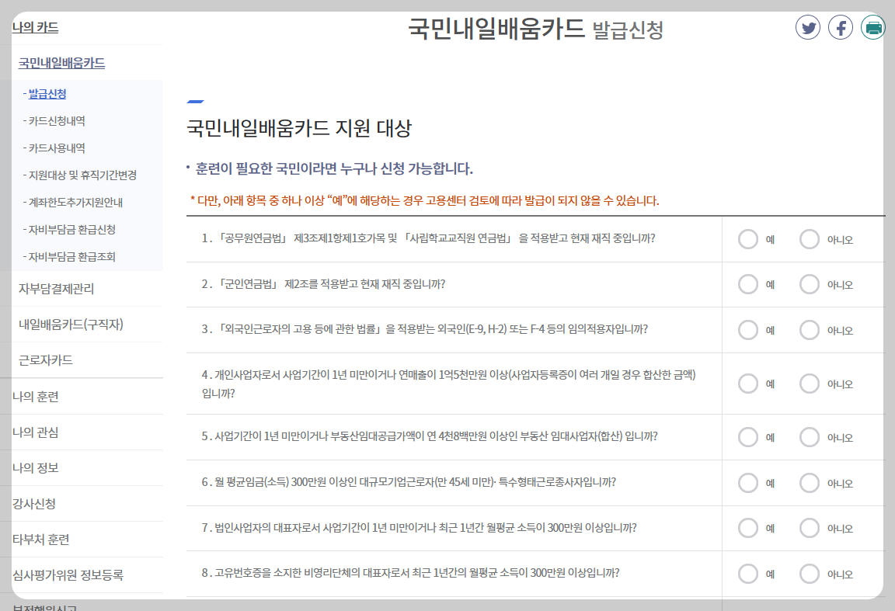Select 예 for question 2 군인연금법
The width and height of the screenshot is (895, 611).
[x=747, y=284]
